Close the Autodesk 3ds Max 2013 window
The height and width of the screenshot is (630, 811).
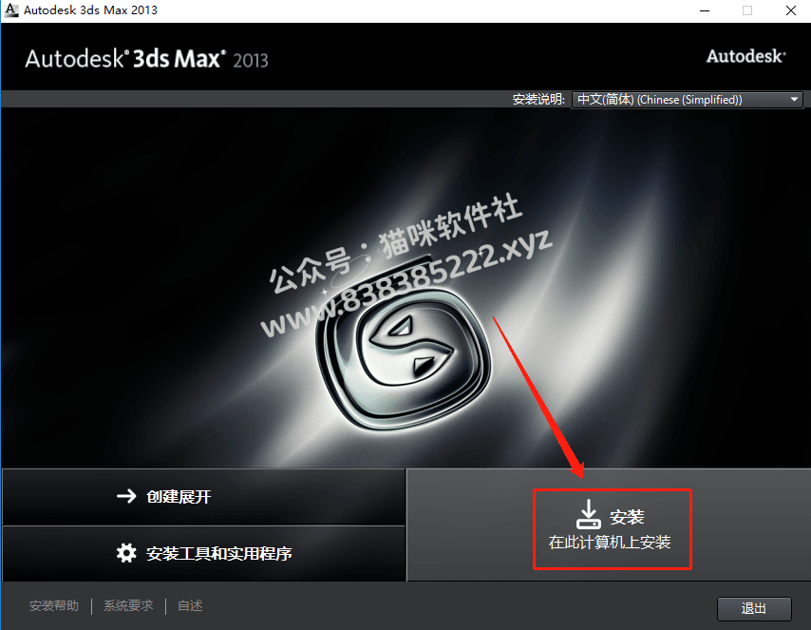[791, 10]
